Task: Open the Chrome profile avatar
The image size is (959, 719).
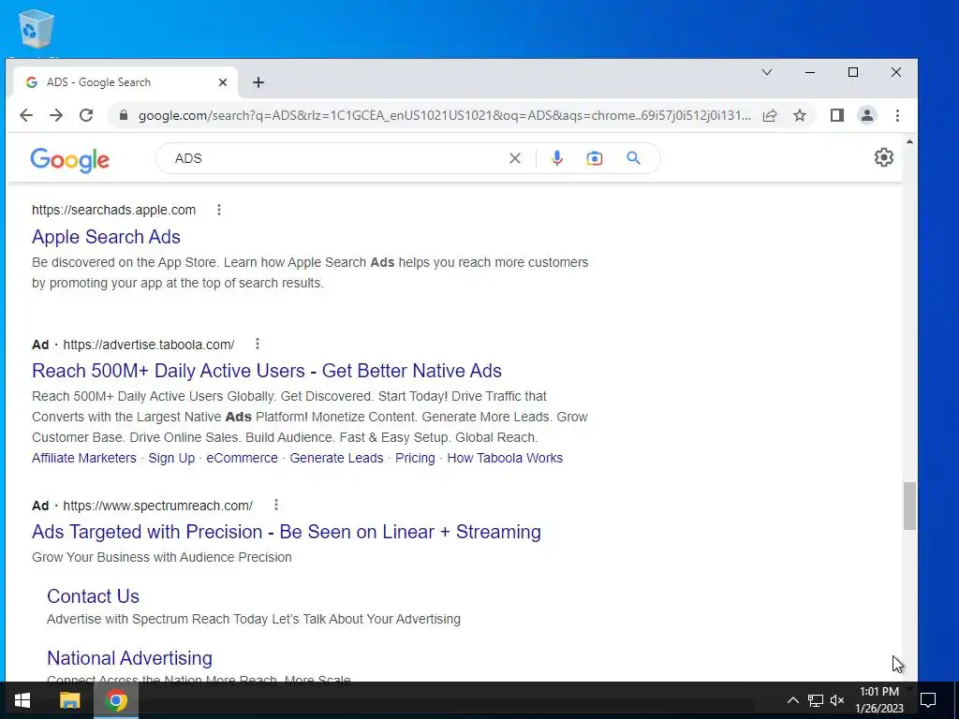Action: pyautogui.click(x=866, y=115)
